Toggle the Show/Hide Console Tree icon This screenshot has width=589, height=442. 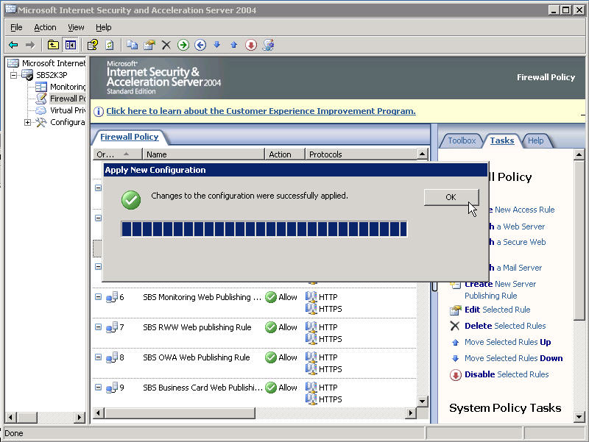click(71, 45)
